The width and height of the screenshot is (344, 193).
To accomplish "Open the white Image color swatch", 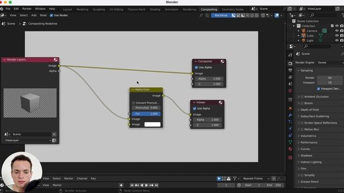I will 153,124.
